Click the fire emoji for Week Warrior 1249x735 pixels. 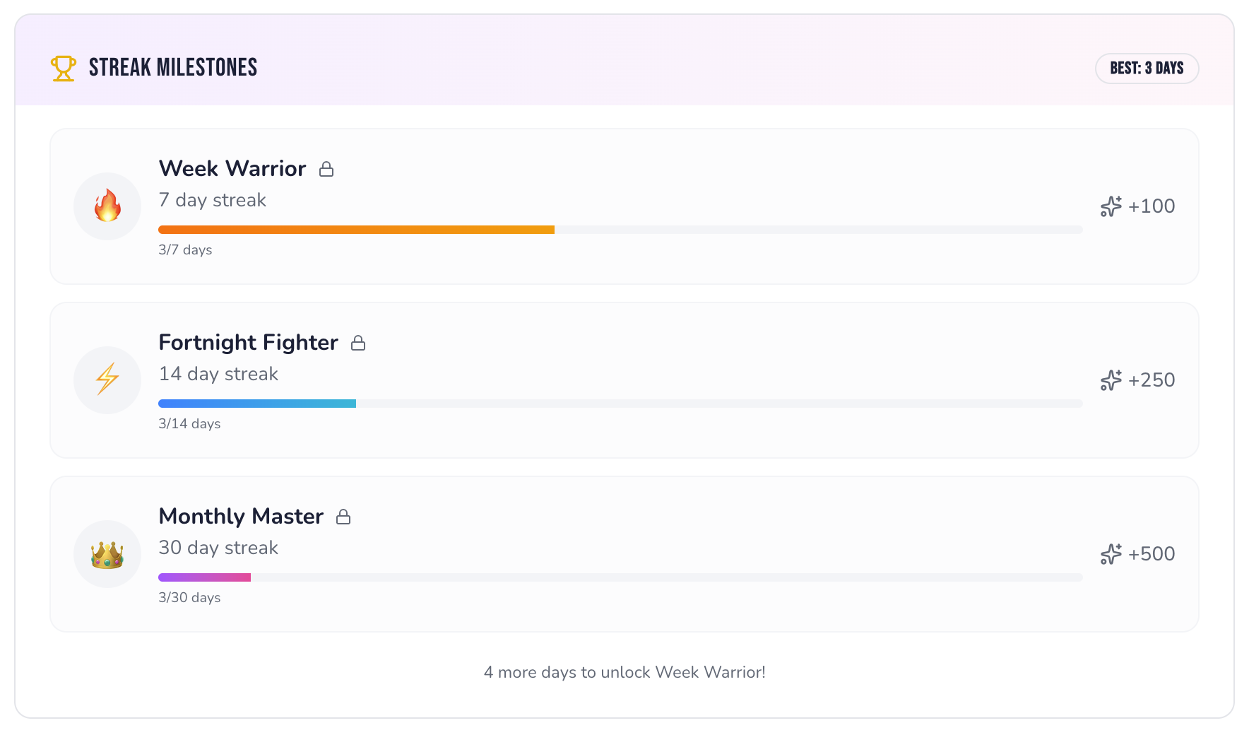pyautogui.click(x=107, y=206)
